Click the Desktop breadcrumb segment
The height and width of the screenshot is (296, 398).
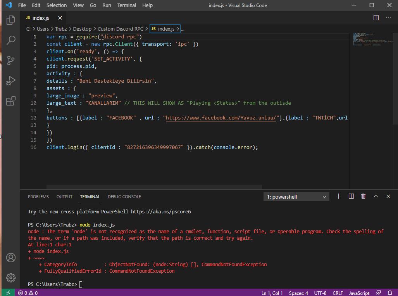82,29
